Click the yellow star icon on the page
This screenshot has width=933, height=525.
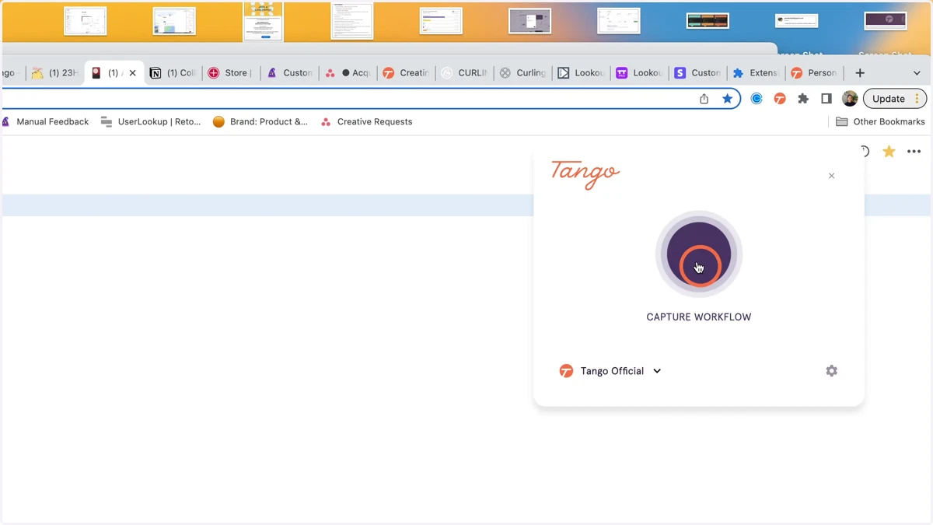pyautogui.click(x=889, y=152)
